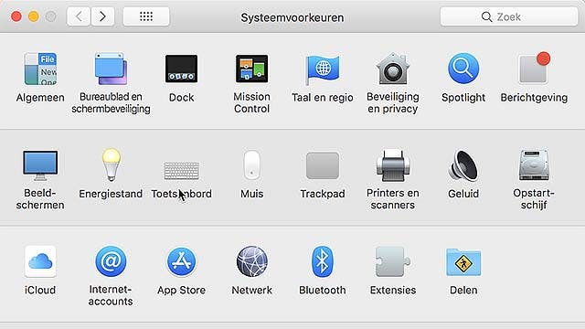The width and height of the screenshot is (585, 329).
Task: Open the Netwerk globe icon
Action: pos(252,261)
